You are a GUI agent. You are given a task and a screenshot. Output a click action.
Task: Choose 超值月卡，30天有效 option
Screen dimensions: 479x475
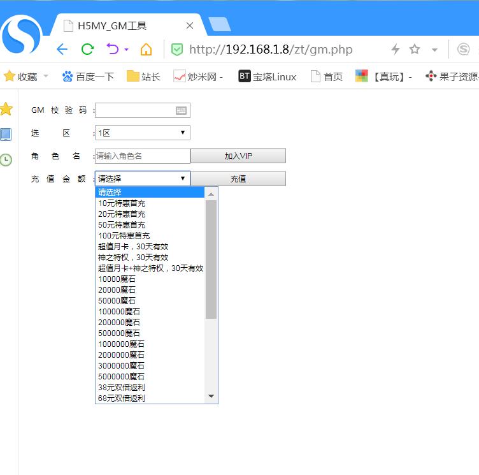pos(133,246)
